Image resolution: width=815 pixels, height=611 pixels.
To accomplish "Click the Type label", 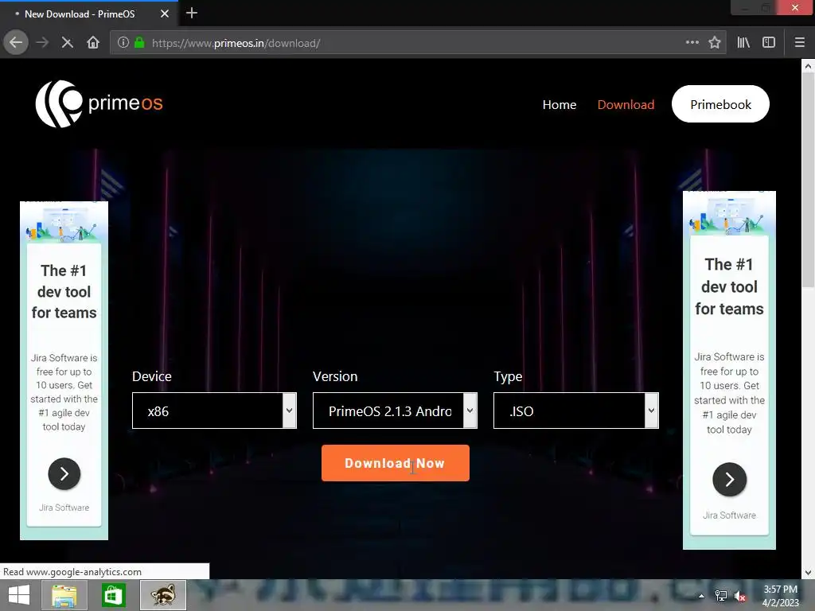I will click(508, 376).
